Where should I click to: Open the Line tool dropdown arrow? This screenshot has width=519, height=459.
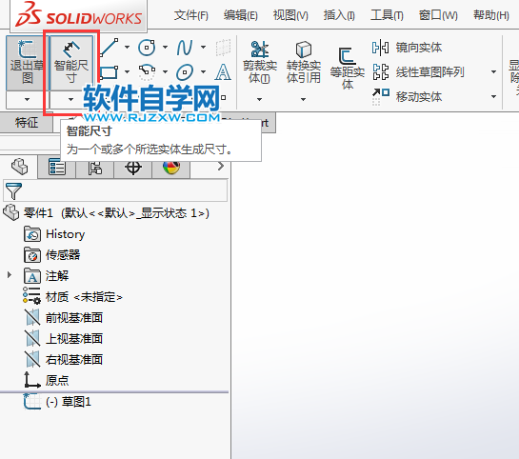[127, 48]
